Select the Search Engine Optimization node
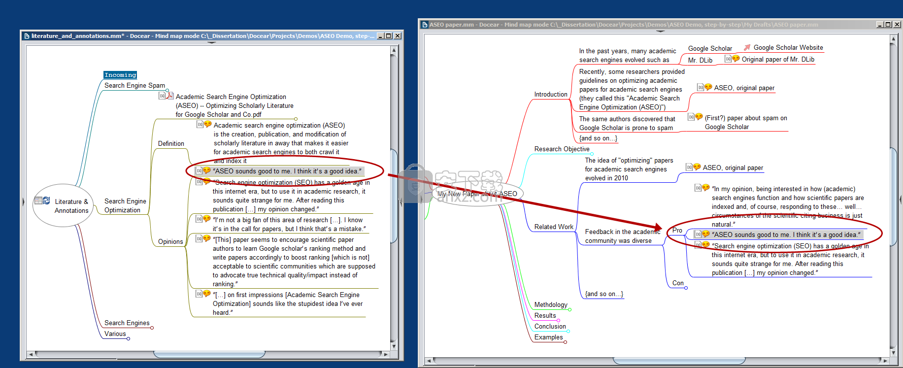903x368 pixels. pos(125,205)
